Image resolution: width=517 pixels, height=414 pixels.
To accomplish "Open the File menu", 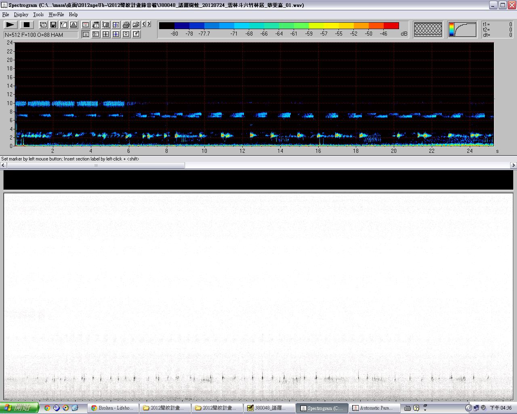I will pyautogui.click(x=6, y=15).
